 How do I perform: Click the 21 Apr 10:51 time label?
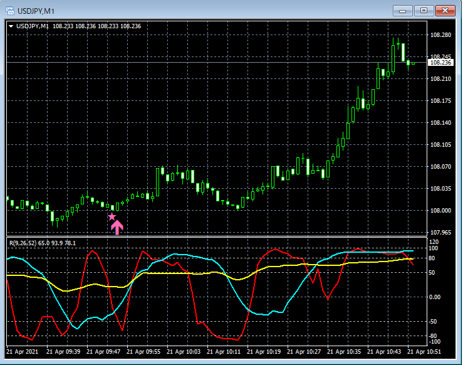click(x=424, y=352)
